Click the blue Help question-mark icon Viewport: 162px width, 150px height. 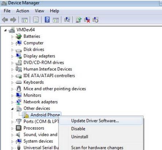point(47,20)
